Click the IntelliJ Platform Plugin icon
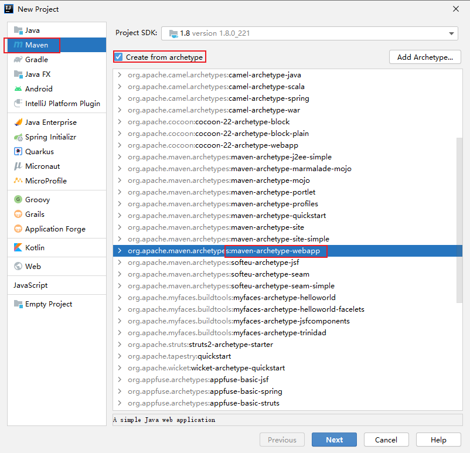This screenshot has height=453, width=470. click(18, 103)
